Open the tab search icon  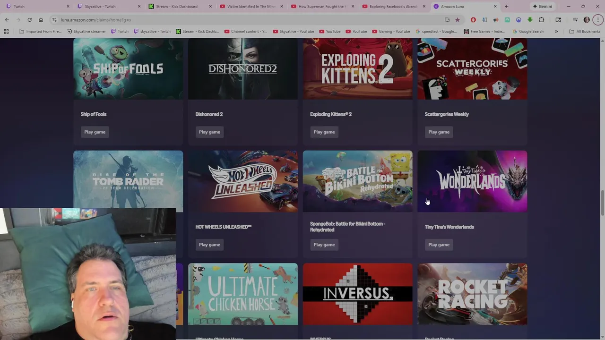[x=558, y=20]
